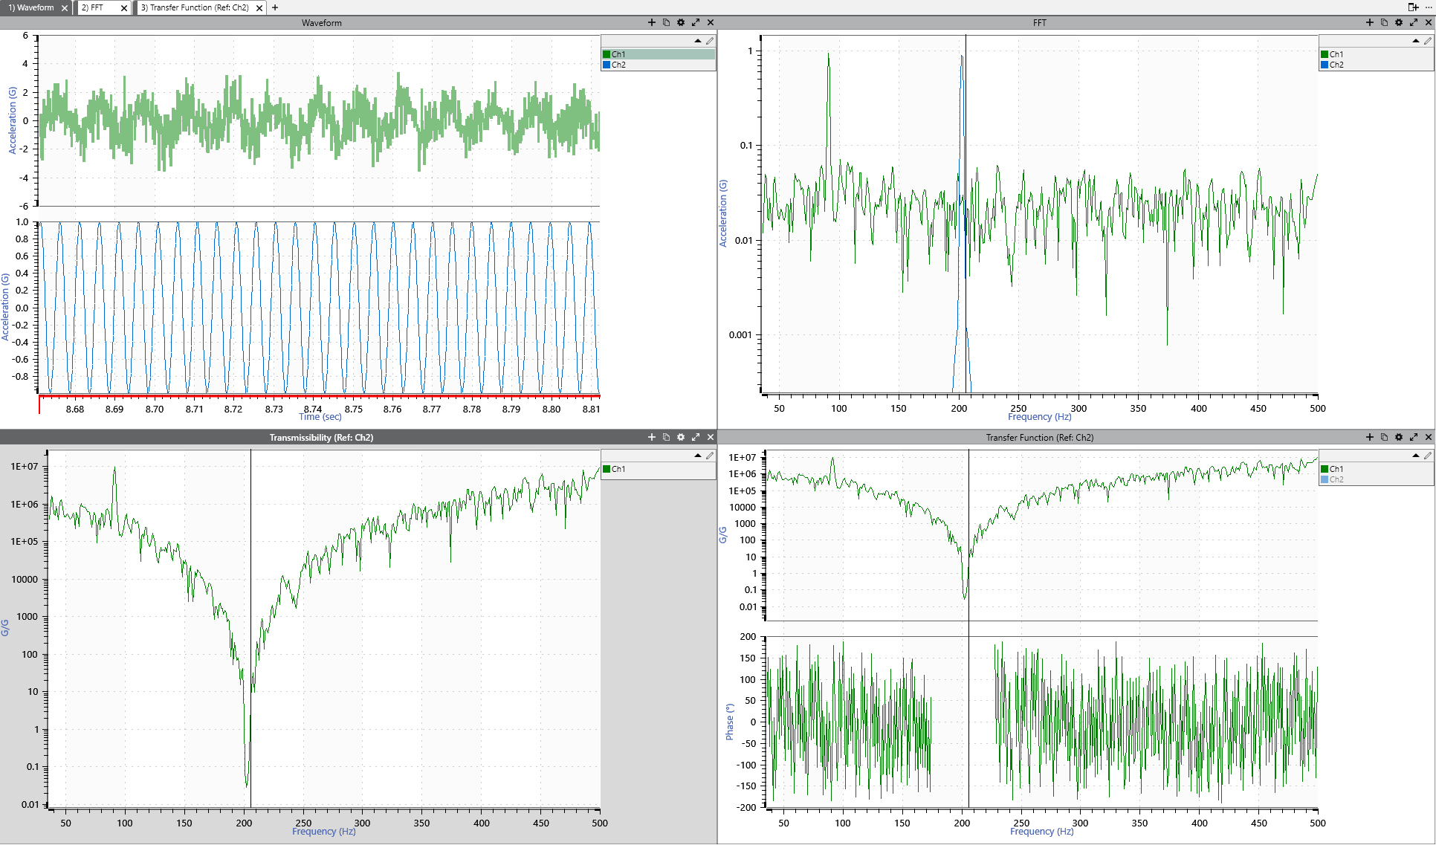Add a trace to the Transmissibility pane with plus
The height and width of the screenshot is (845, 1436).
pyautogui.click(x=652, y=437)
